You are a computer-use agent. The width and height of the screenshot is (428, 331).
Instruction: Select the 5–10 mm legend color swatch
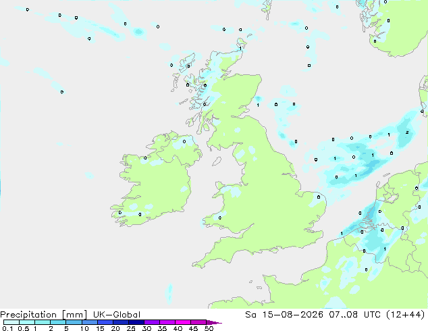(x=74, y=322)
